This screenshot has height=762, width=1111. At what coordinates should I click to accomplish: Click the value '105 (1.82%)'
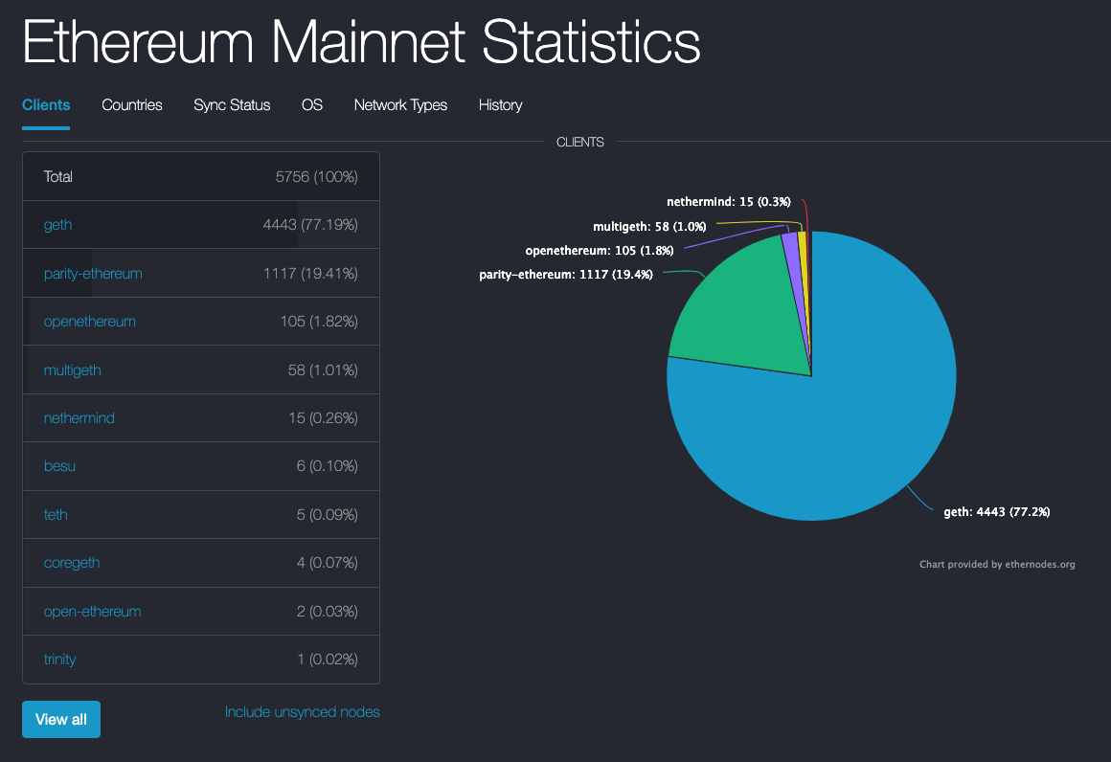(x=319, y=322)
